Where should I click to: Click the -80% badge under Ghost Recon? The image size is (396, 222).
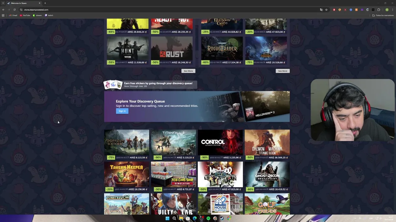tap(250, 189)
